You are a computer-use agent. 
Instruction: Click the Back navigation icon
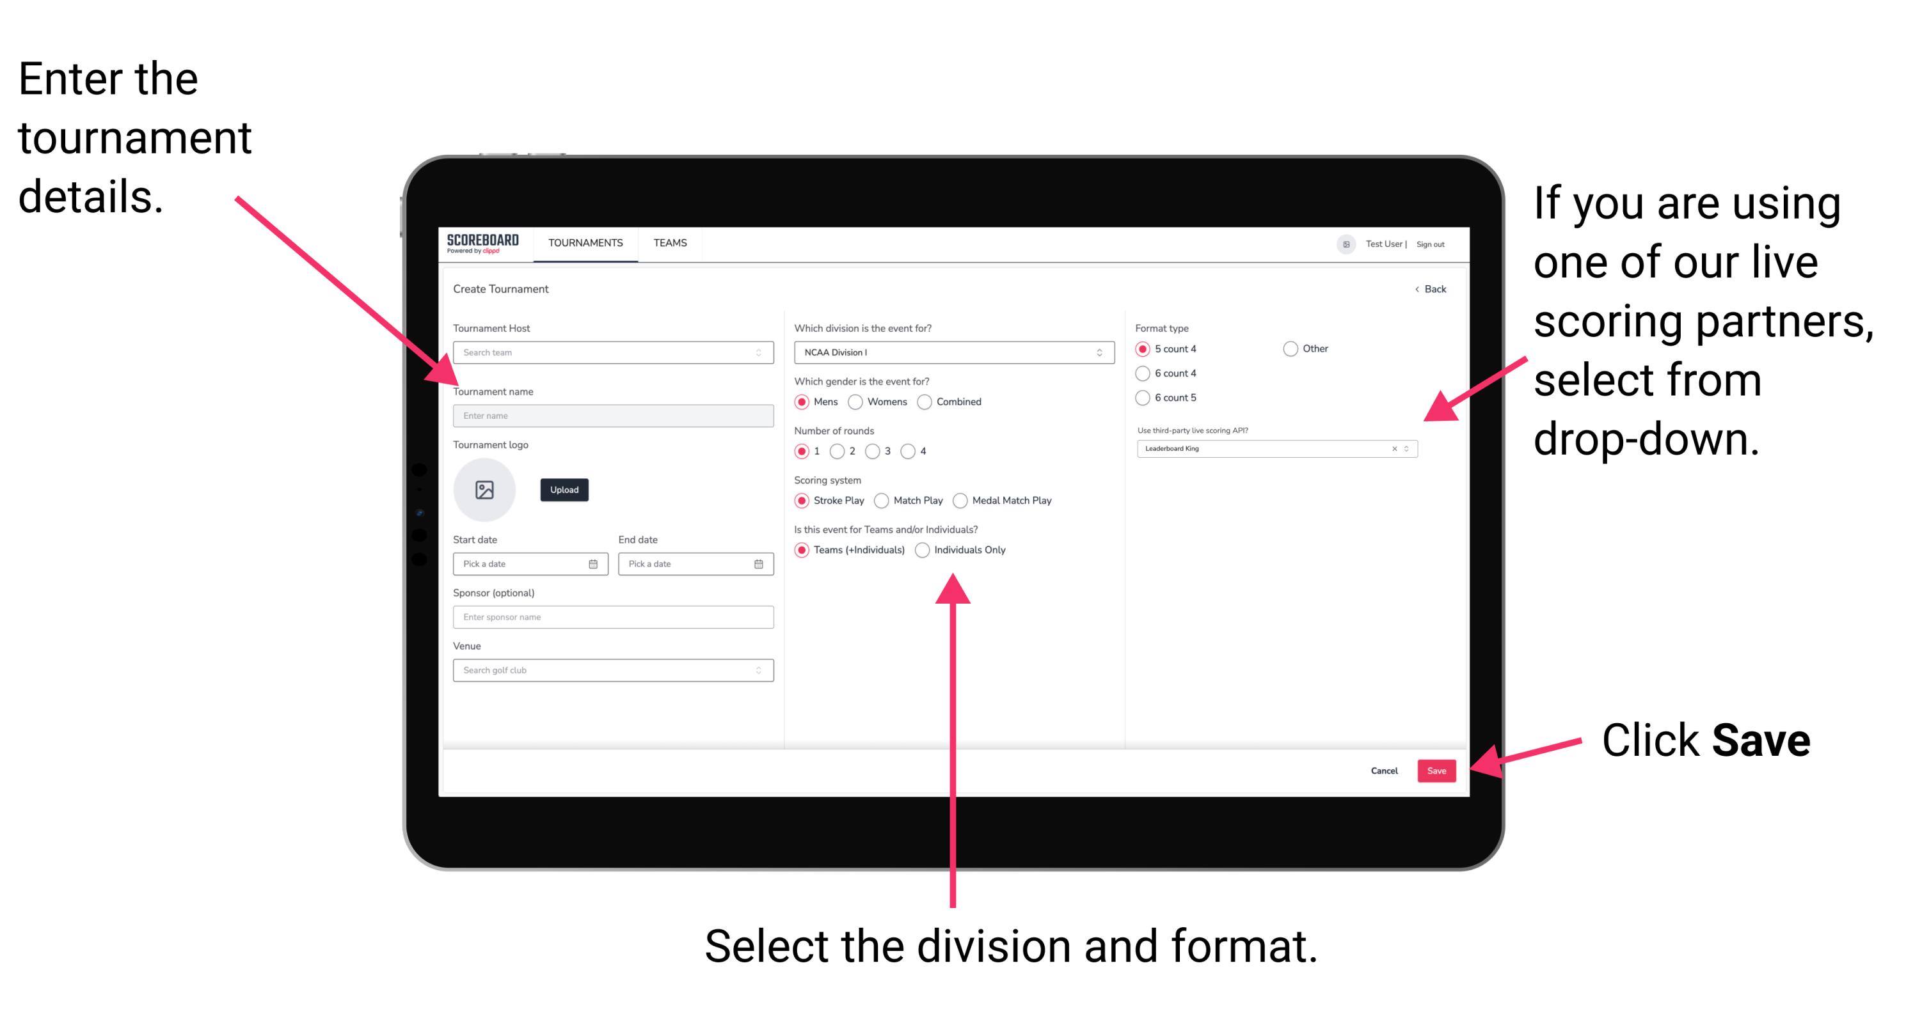(1416, 288)
